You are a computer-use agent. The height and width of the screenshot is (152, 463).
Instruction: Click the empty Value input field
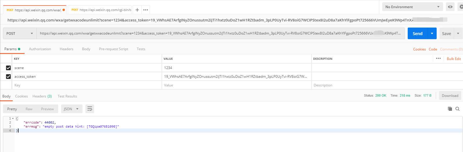tap(237, 85)
